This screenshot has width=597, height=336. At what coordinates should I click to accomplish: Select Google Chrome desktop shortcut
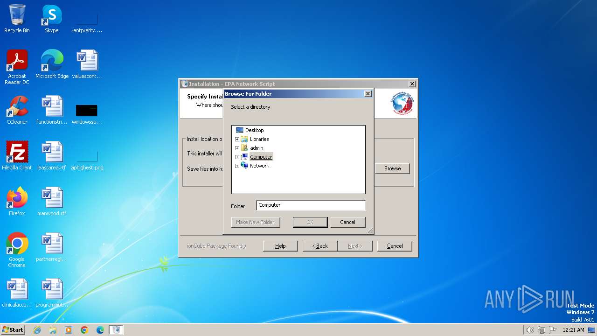[17, 250]
